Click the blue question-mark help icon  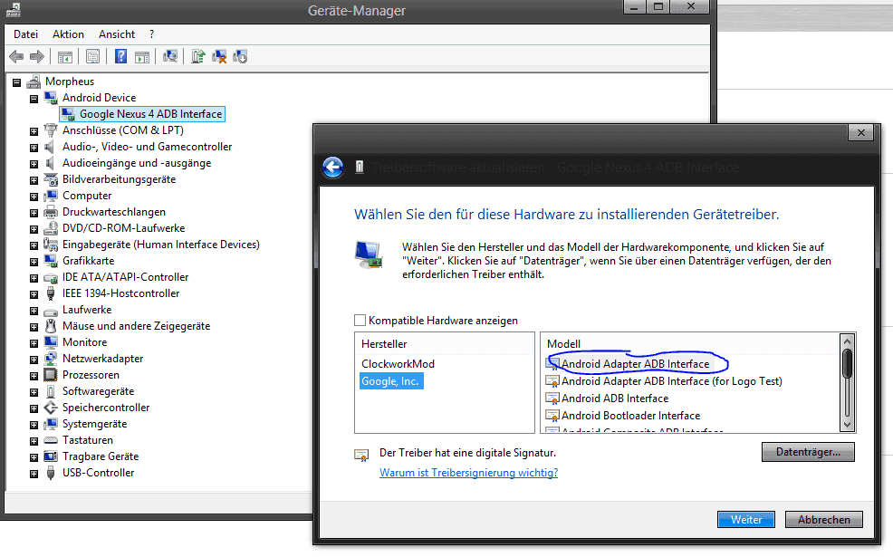click(120, 56)
